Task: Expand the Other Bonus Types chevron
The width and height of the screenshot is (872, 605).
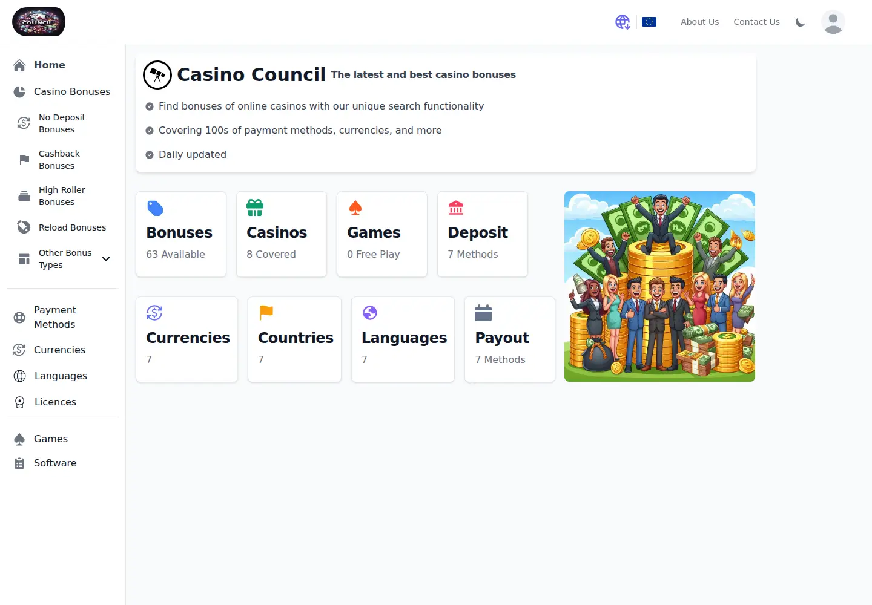Action: click(106, 259)
